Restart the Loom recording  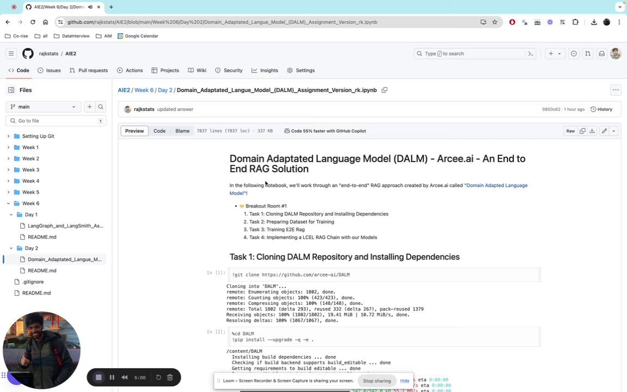(158, 377)
